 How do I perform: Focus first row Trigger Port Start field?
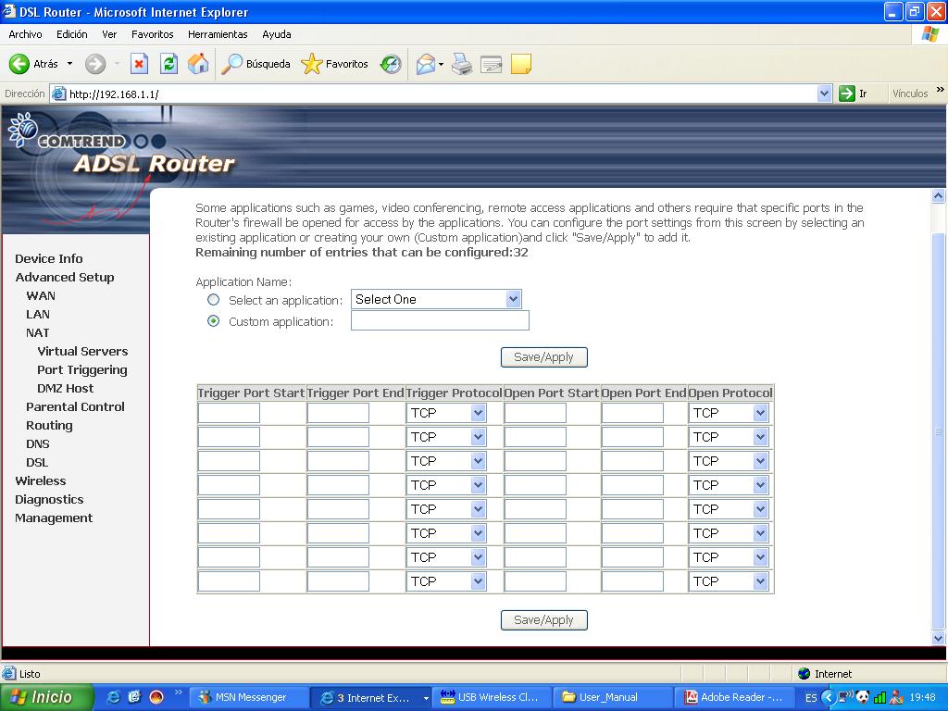[229, 413]
